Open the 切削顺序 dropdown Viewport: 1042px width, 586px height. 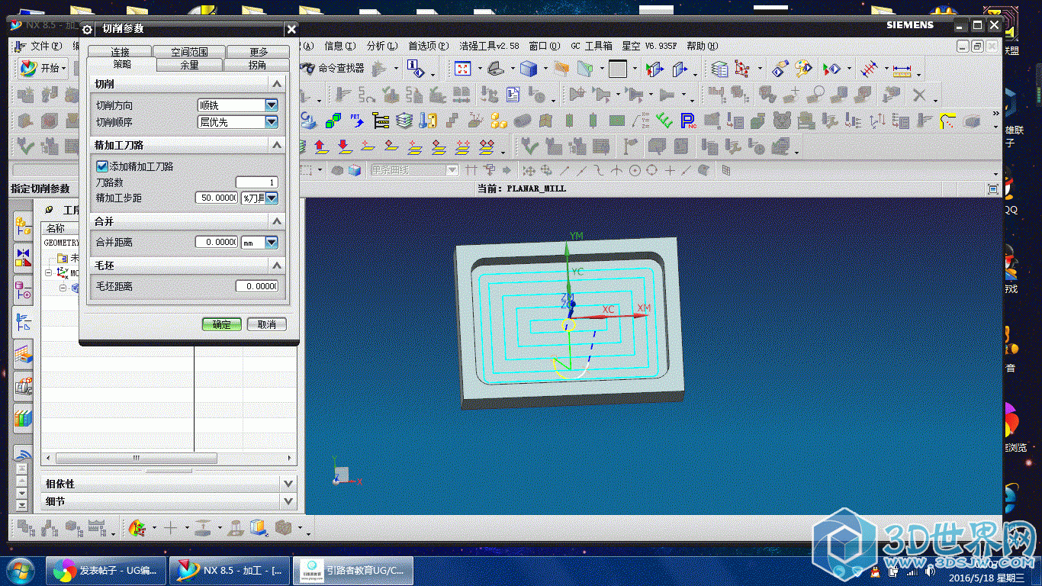tap(272, 122)
